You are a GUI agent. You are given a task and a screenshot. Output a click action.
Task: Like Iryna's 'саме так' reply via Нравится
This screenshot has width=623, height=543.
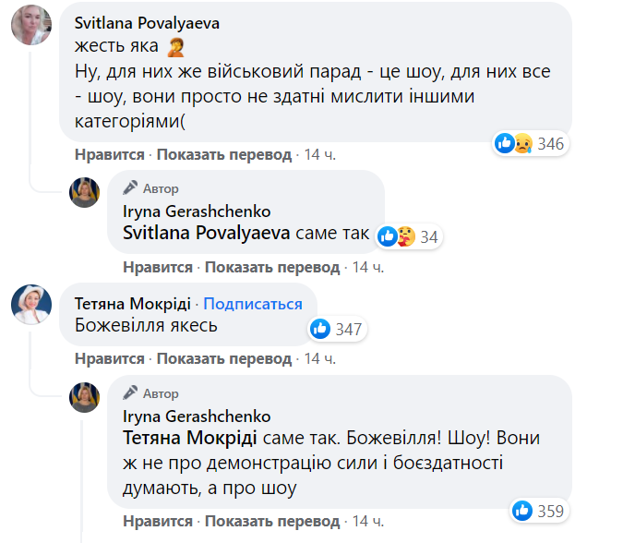158,268
